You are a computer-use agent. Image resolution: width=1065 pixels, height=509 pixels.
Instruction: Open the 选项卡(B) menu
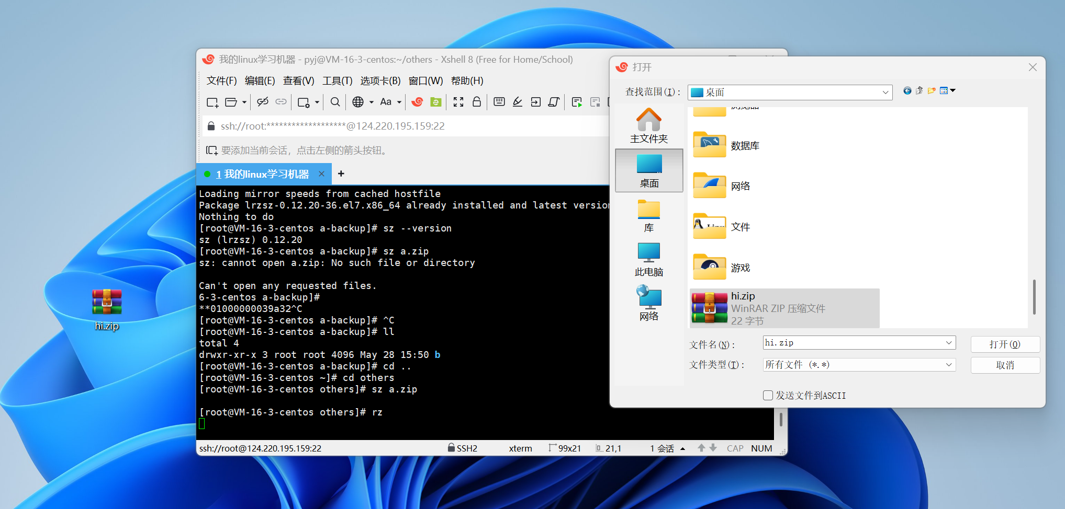380,81
